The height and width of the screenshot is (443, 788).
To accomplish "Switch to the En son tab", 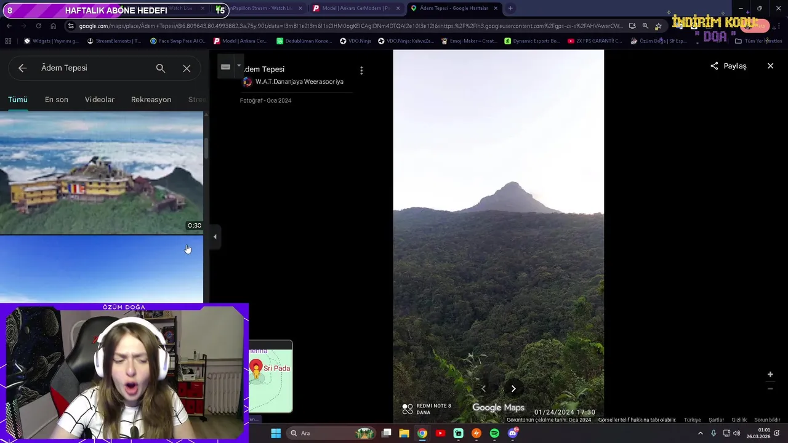I will (57, 100).
